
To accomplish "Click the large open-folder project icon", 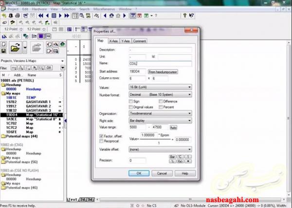I will click(16, 49).
